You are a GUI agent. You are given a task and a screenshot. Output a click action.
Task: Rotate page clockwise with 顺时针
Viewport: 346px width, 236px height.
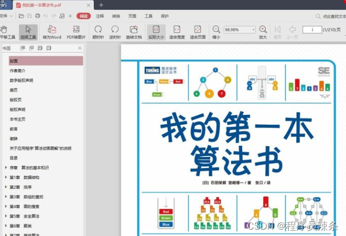[98, 32]
